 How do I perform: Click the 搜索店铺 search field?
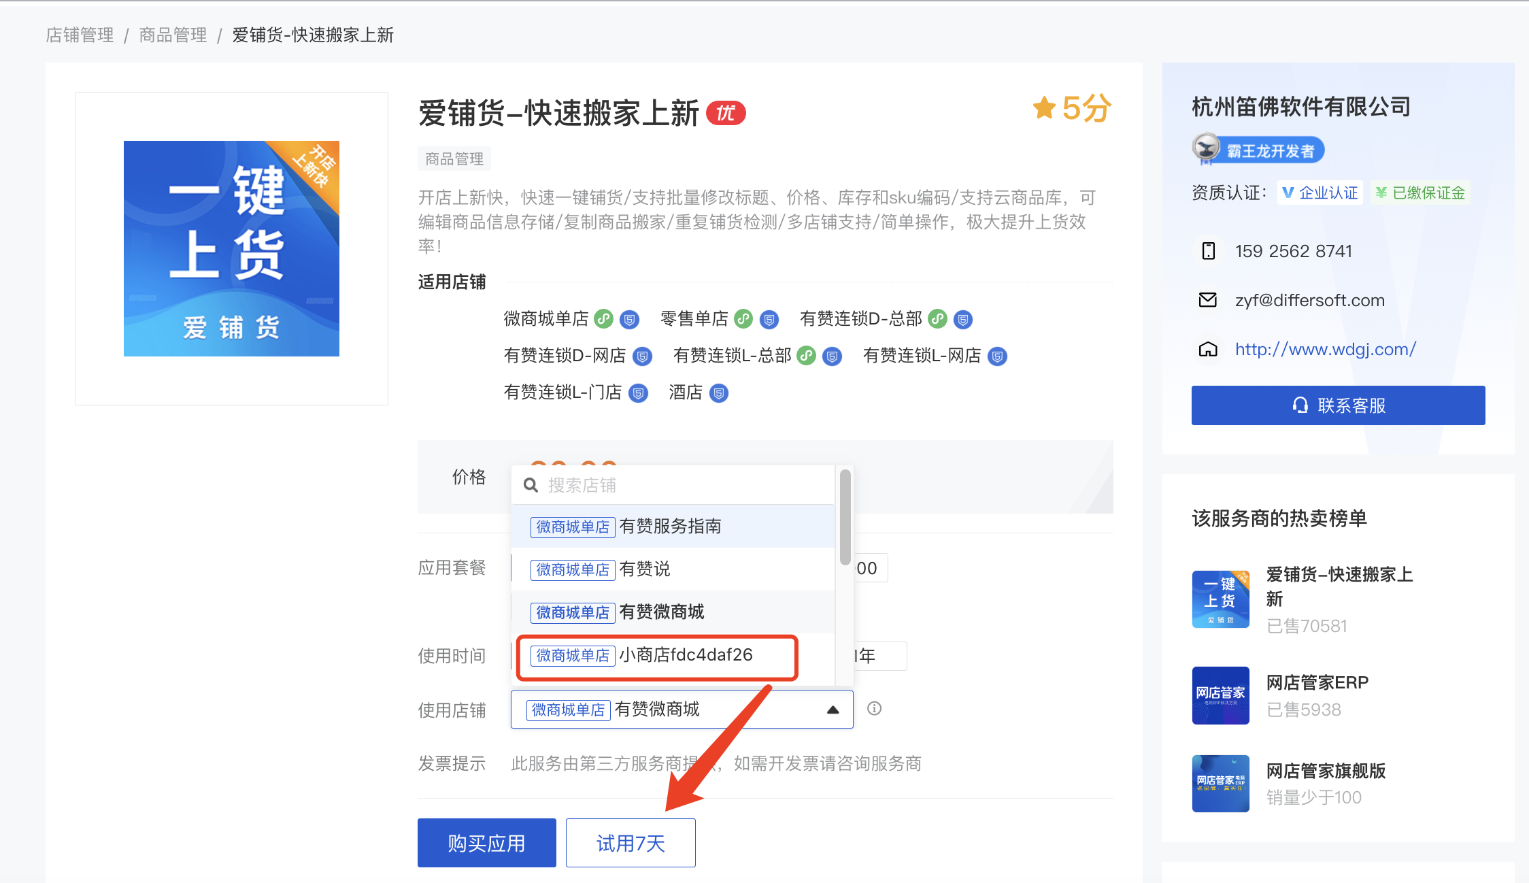673,485
